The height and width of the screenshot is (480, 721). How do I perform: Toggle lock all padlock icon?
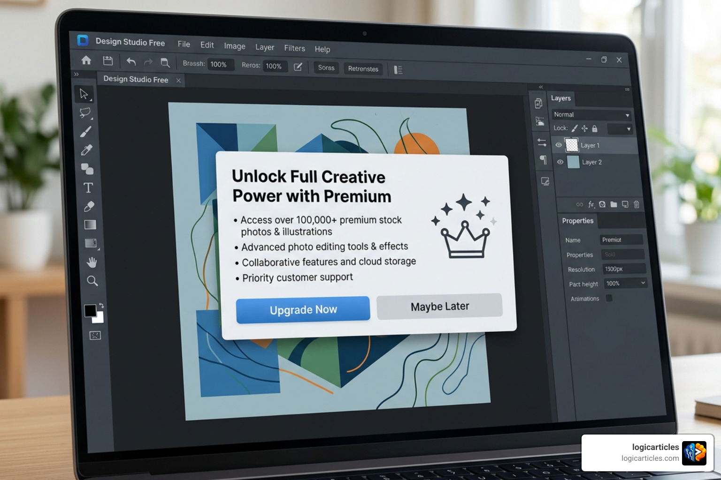pos(595,128)
